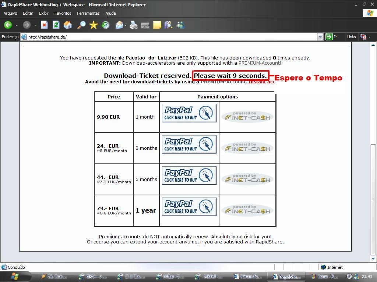The width and height of the screenshot is (377, 282).
Task: Go to the Home page icon
Action: (68, 25)
